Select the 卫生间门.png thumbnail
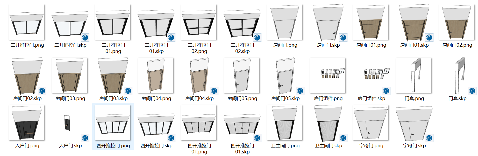 tap(285, 123)
